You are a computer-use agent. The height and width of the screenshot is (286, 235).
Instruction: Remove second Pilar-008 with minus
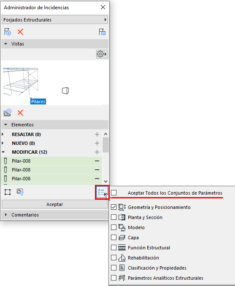[97, 170]
